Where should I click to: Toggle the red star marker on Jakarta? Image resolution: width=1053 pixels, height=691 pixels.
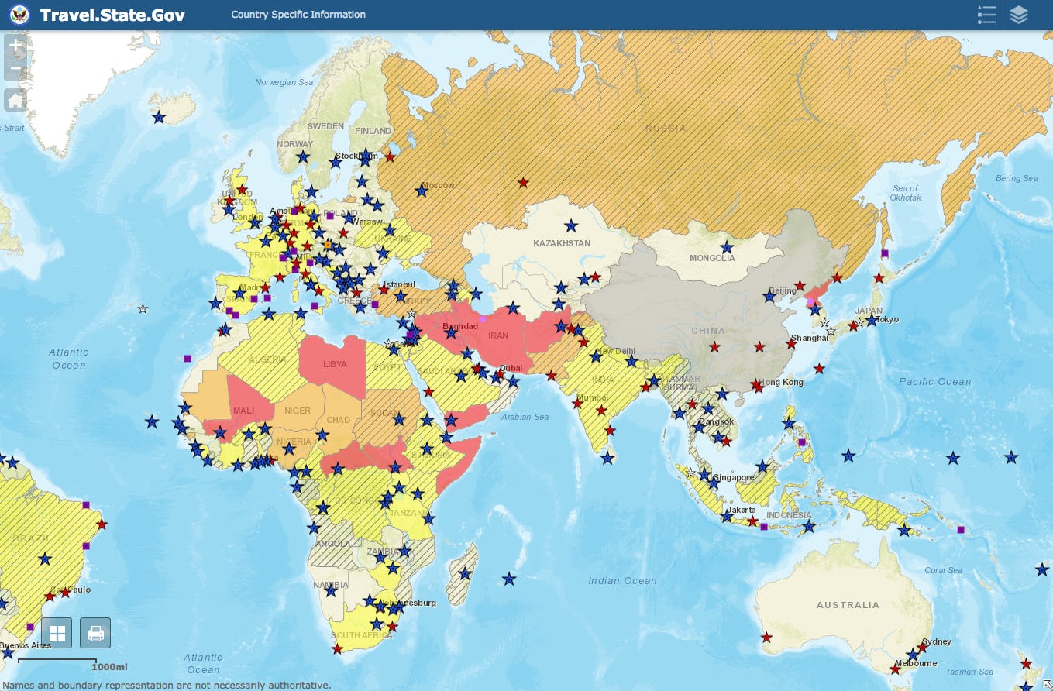pos(753,520)
